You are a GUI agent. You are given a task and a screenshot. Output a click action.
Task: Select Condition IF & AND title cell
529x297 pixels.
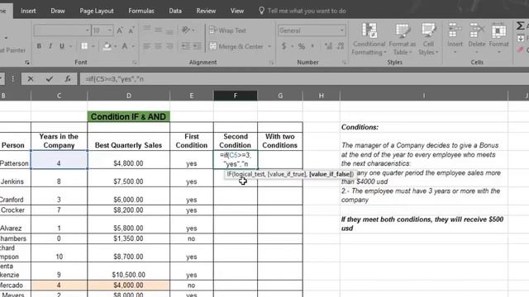pyautogui.click(x=129, y=116)
